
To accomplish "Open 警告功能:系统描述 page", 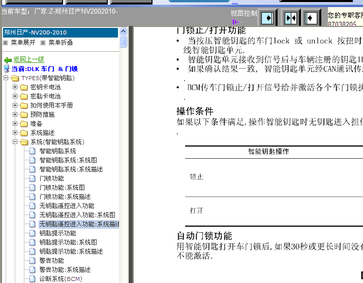I will pos(65,270).
